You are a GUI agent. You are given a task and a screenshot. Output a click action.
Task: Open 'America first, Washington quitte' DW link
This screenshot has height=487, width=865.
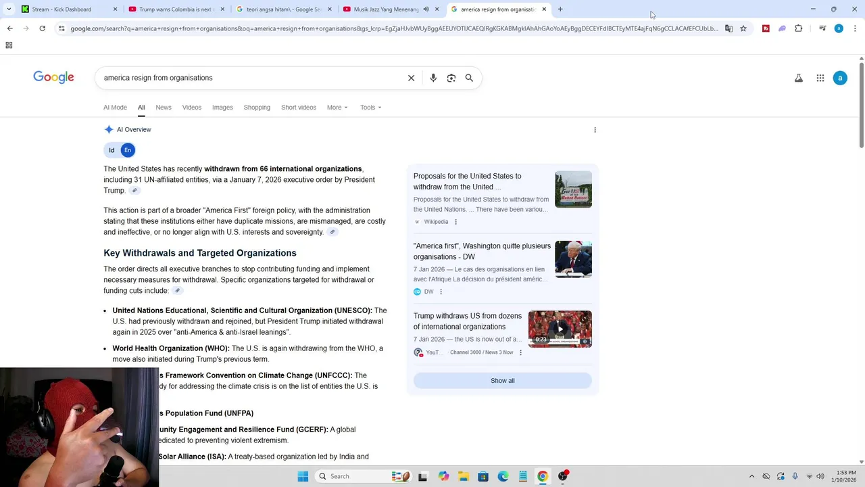[482, 252]
